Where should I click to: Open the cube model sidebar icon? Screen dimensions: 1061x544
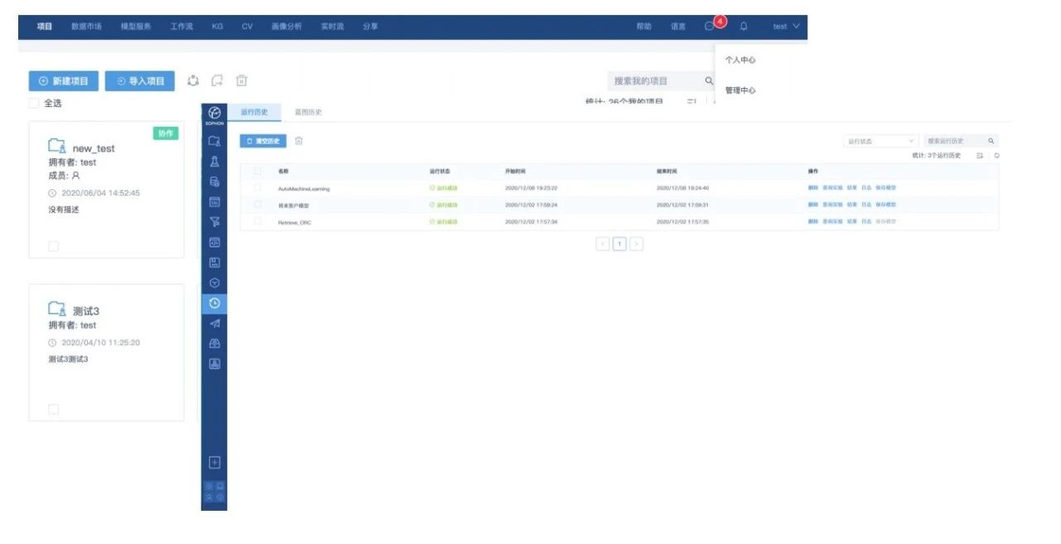click(x=214, y=283)
